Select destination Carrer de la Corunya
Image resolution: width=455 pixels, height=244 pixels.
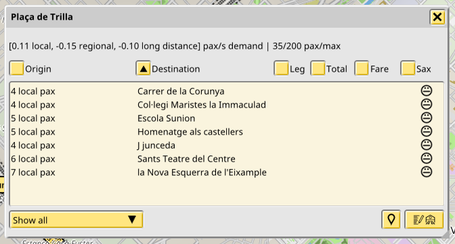coord(181,91)
